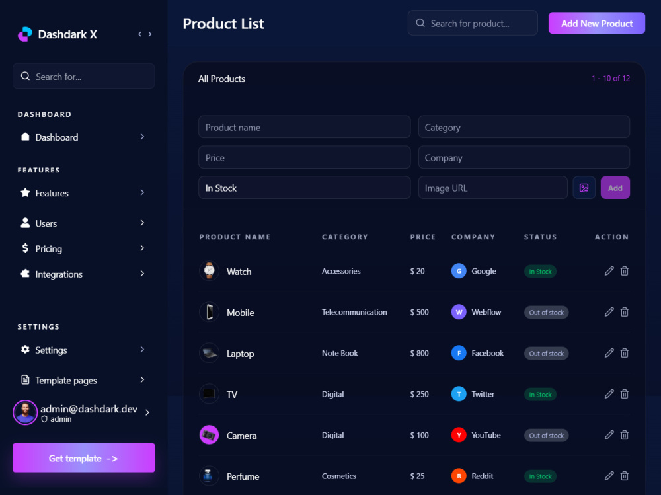Click the Telecommunication category cell

[354, 312]
